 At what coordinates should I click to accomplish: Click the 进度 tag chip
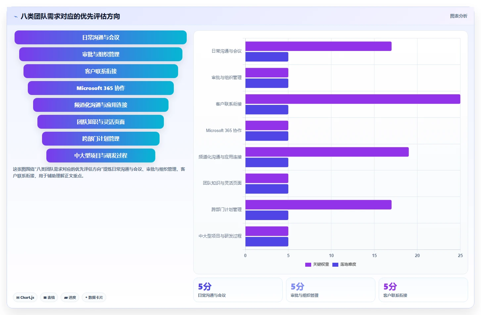click(x=70, y=297)
